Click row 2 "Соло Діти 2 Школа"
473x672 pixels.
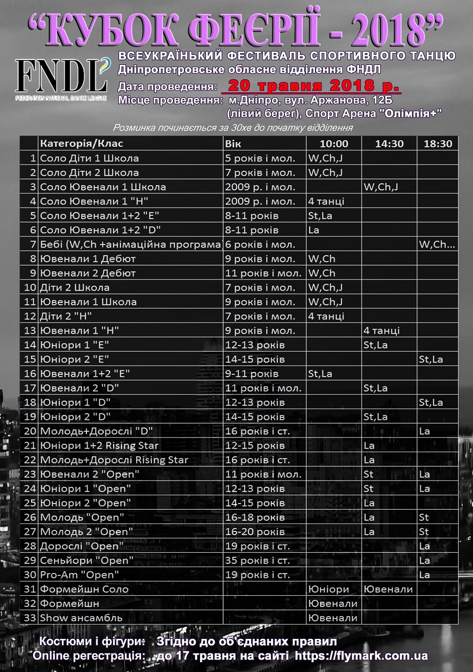(239, 172)
